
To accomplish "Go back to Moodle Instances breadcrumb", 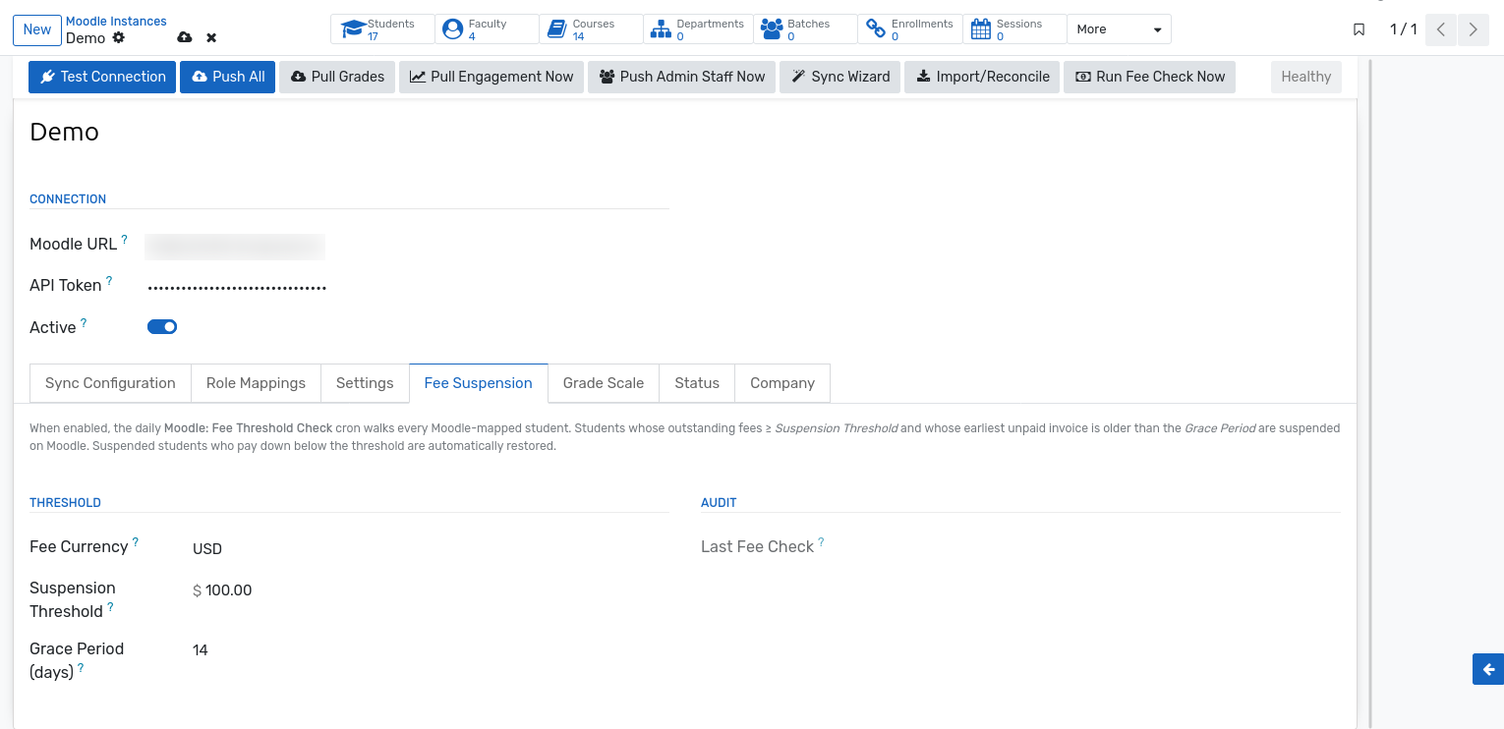I will click(x=116, y=22).
